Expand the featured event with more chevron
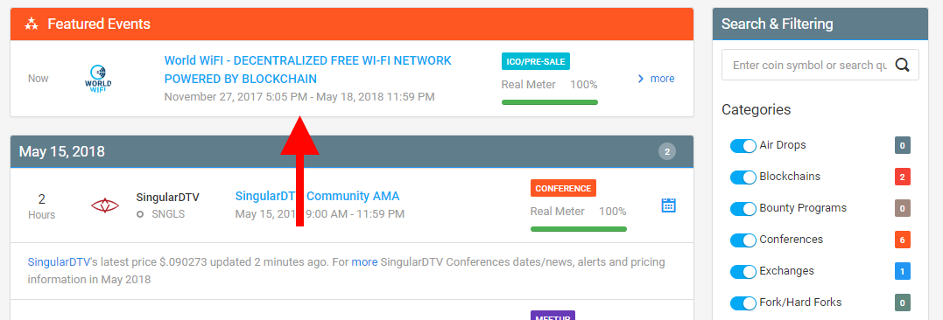The image size is (943, 320). [x=656, y=79]
